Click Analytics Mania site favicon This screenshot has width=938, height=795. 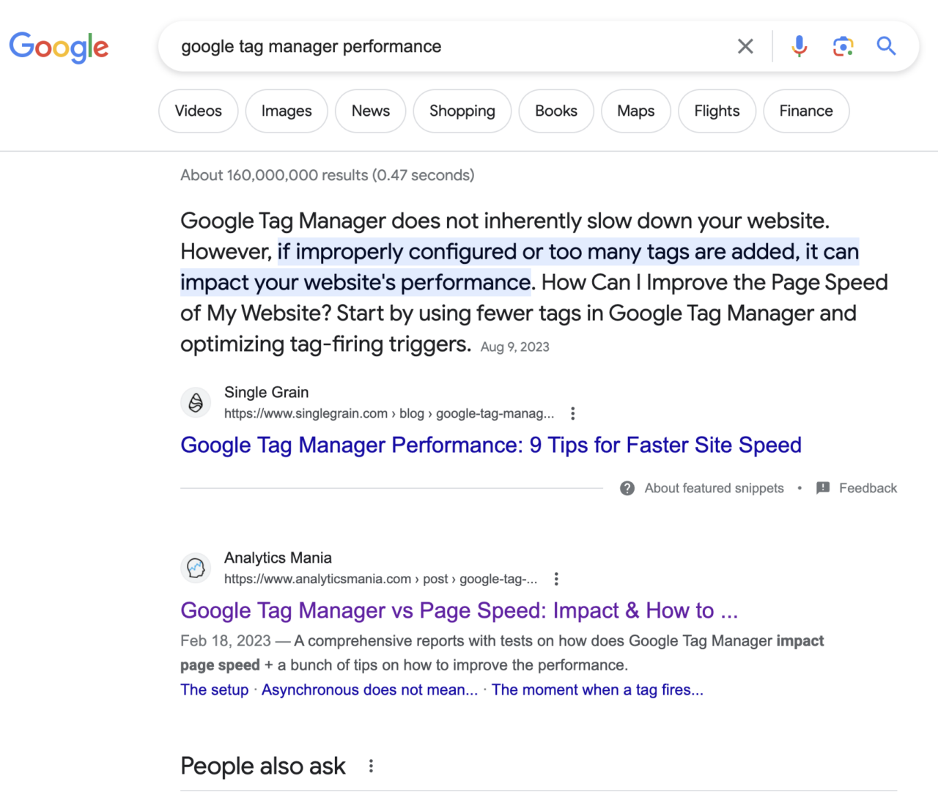coord(196,568)
